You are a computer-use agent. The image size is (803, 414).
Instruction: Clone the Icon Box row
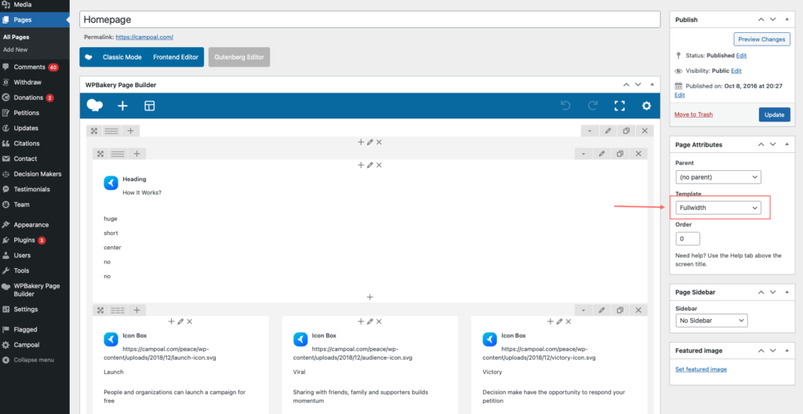pyautogui.click(x=620, y=310)
